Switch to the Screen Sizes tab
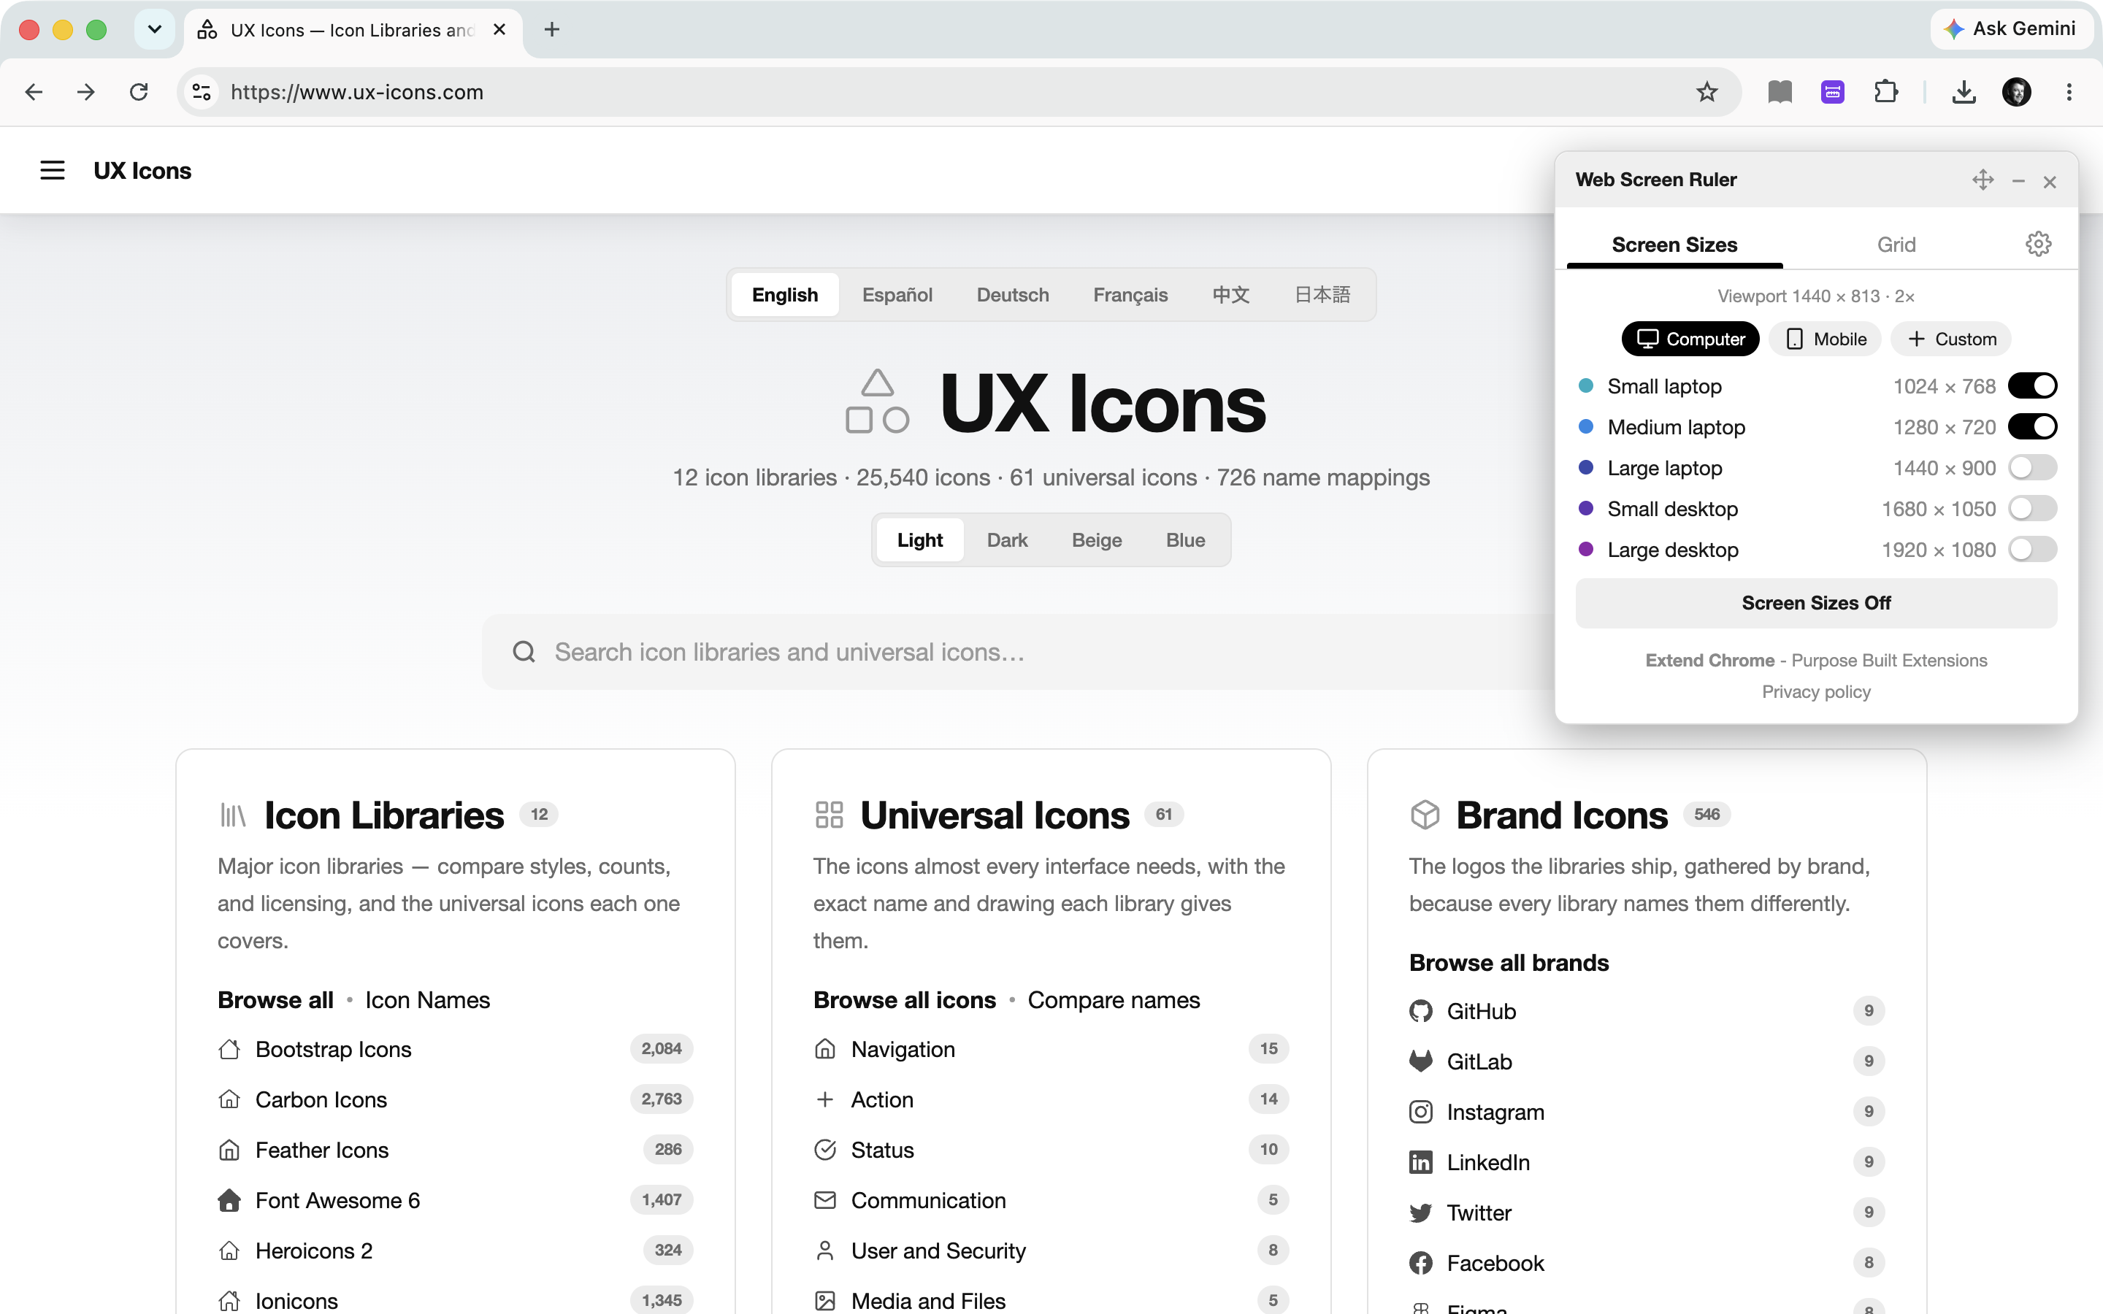The height and width of the screenshot is (1314, 2103). point(1674,245)
